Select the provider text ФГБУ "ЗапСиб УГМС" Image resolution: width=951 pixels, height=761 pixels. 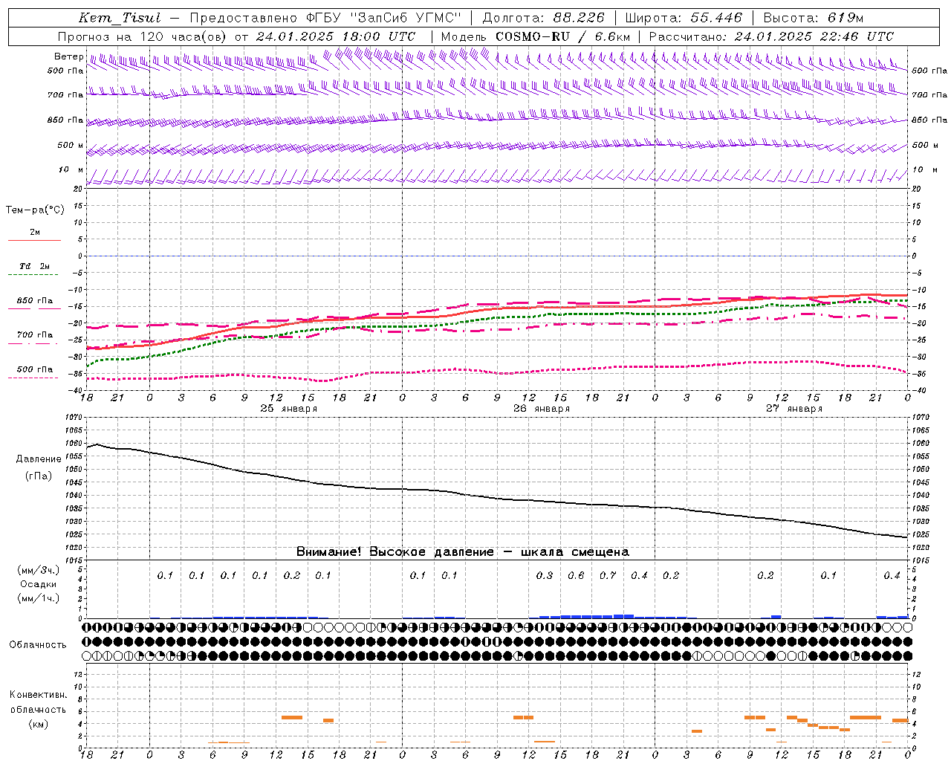coord(383,18)
